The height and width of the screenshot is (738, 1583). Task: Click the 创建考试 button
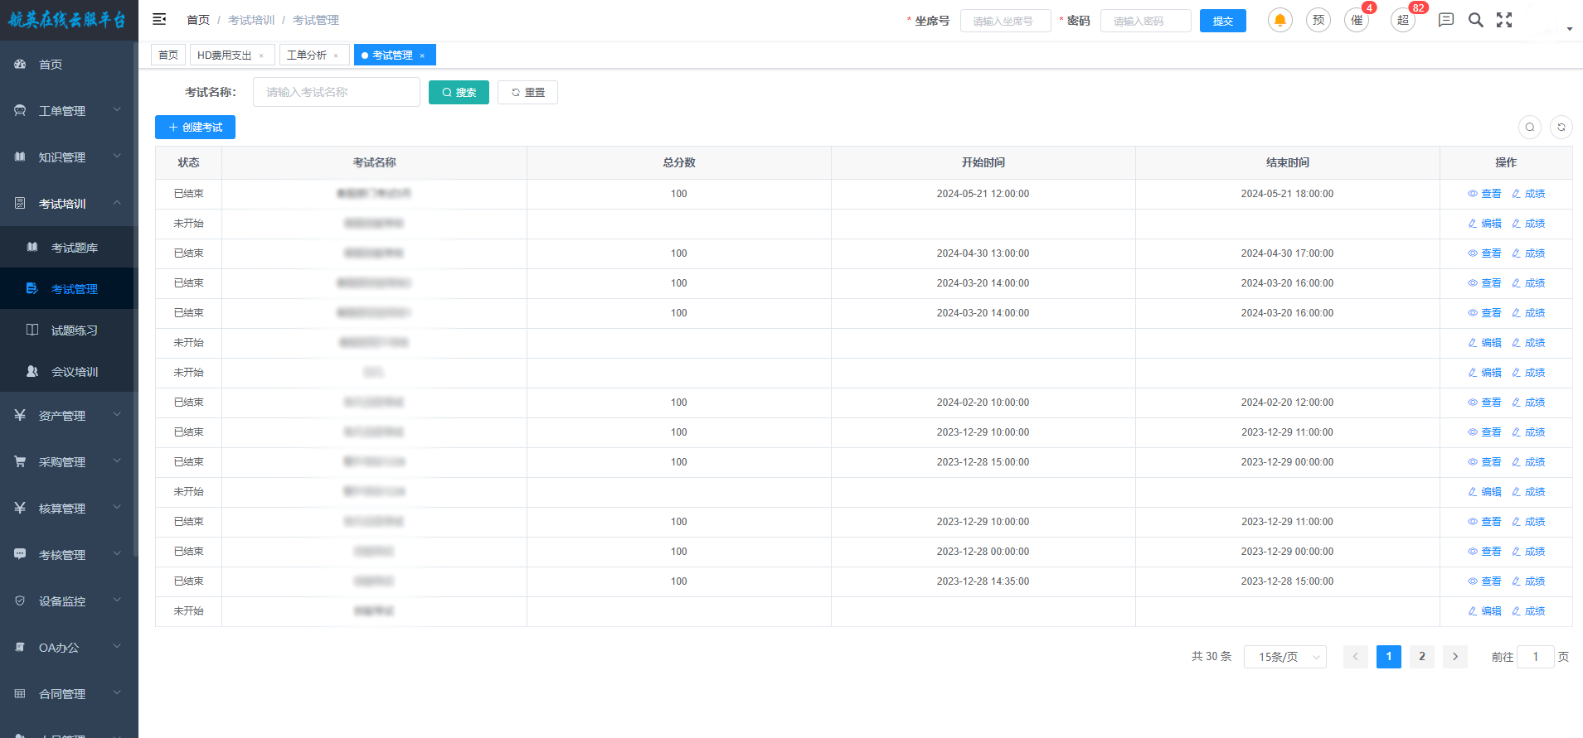click(195, 128)
